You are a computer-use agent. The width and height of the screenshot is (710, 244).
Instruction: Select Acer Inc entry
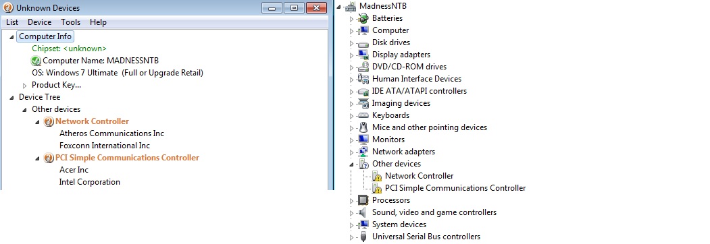[x=74, y=171]
